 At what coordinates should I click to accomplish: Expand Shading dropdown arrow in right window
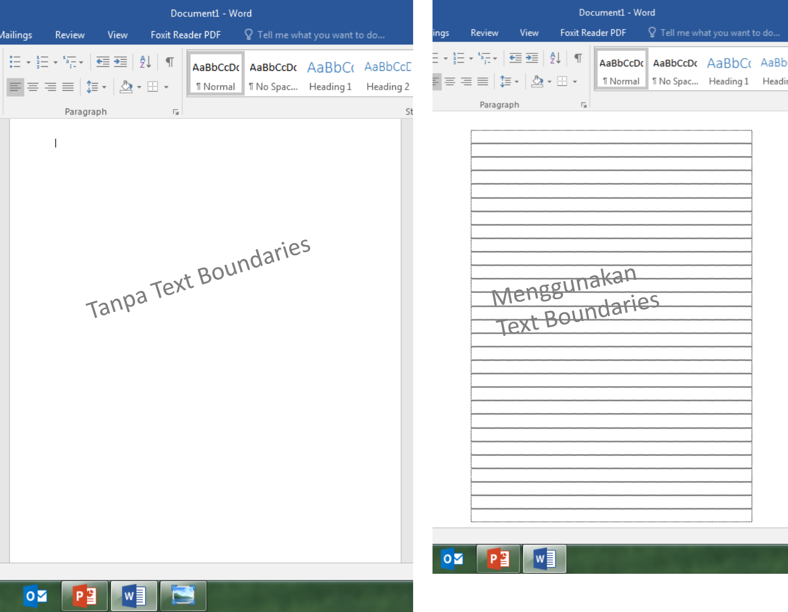(x=549, y=82)
